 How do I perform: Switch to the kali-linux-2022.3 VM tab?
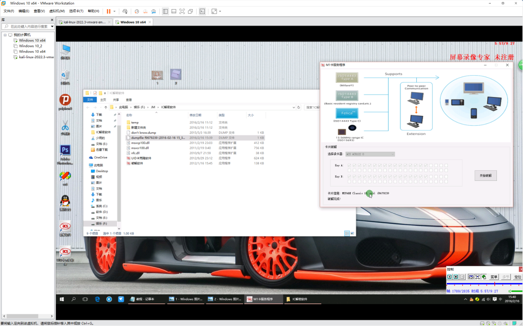84,22
